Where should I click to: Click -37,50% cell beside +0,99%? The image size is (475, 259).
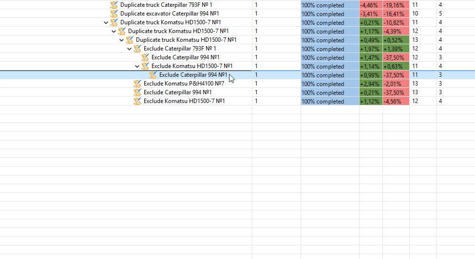(x=396, y=75)
